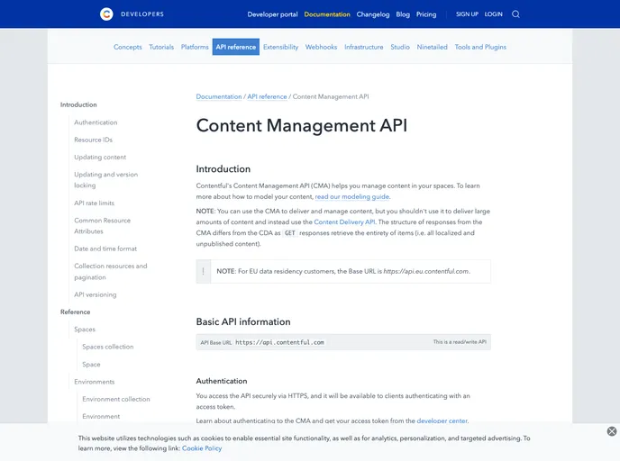
Task: Select Documentation in top navigation
Action: click(327, 14)
